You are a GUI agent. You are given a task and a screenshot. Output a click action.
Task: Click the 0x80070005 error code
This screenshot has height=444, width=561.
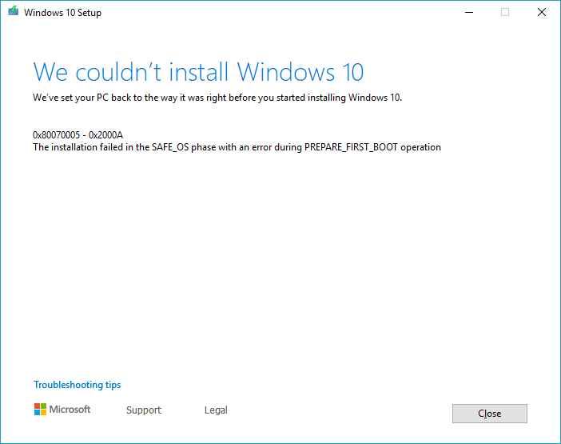coord(58,134)
